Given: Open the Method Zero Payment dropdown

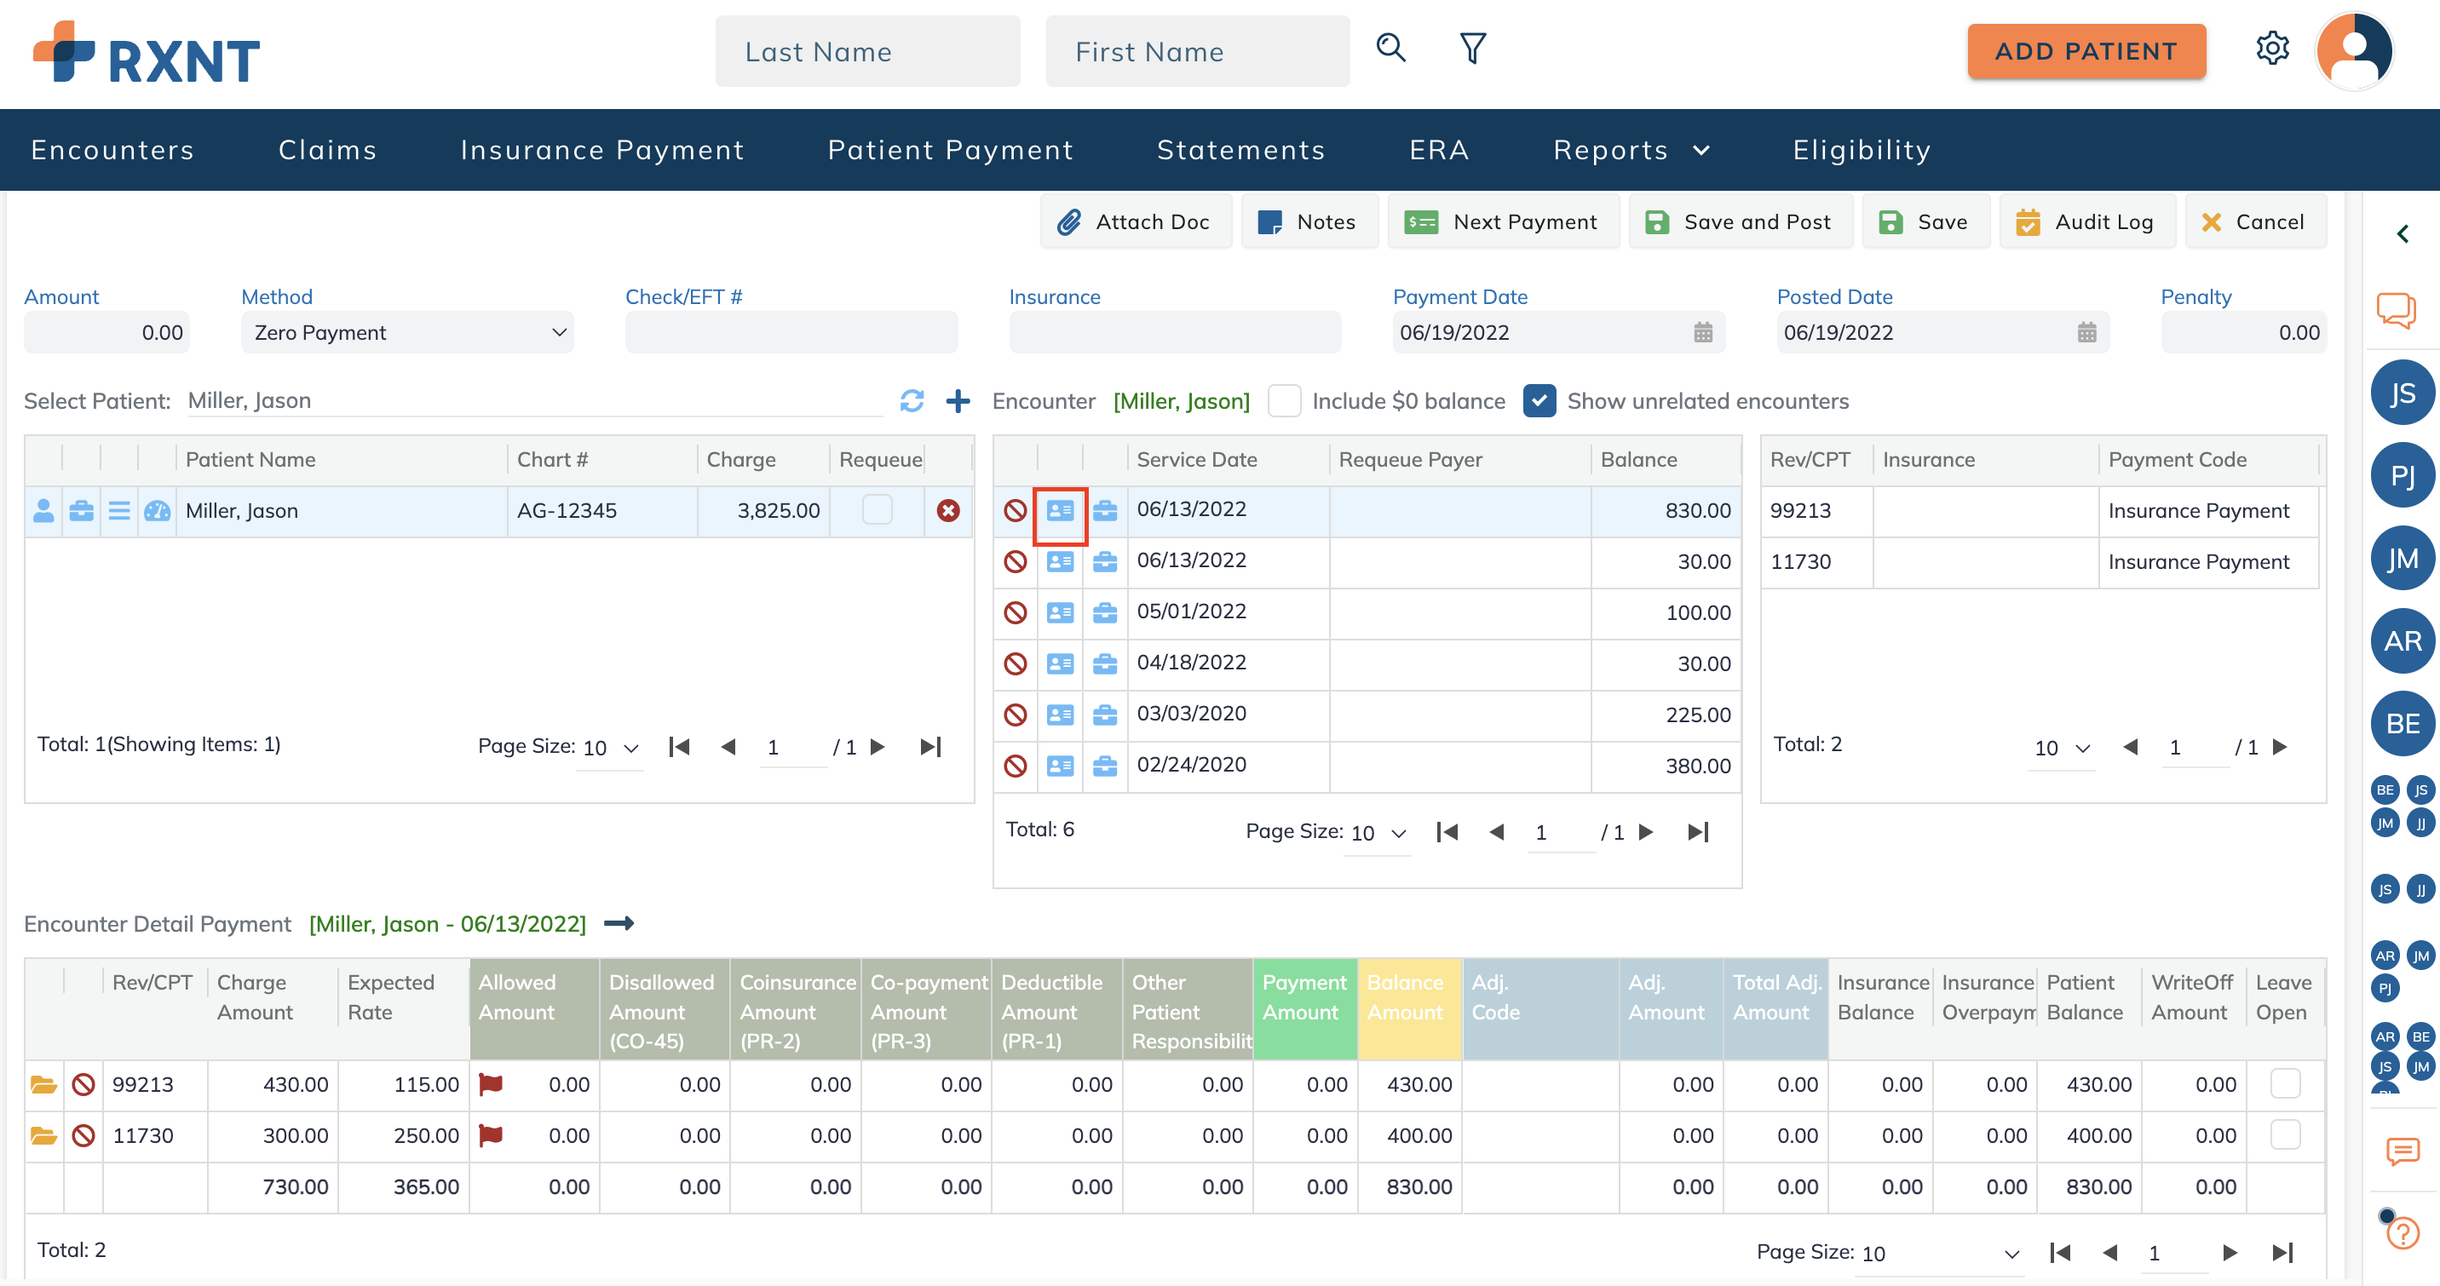Looking at the screenshot, I should click(x=407, y=332).
